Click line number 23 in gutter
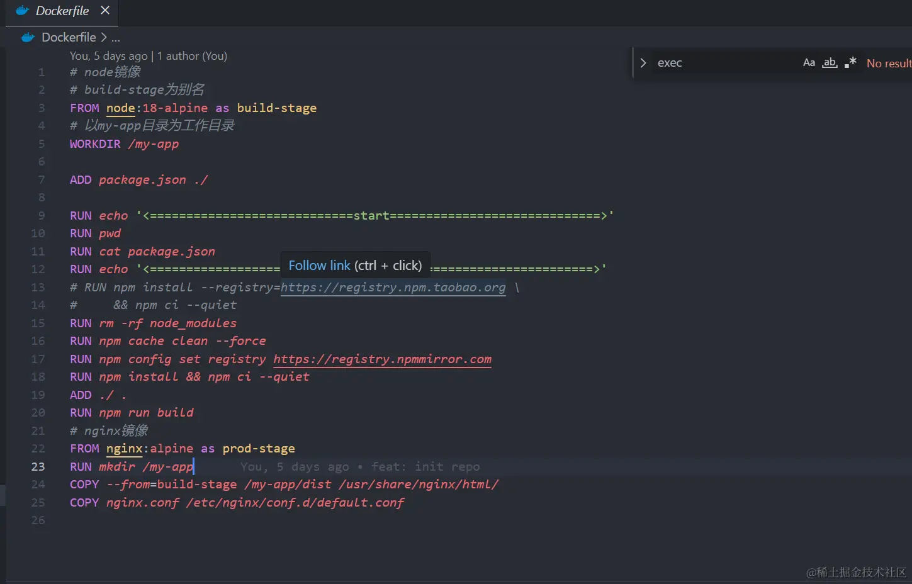This screenshot has height=584, width=912. (38, 467)
